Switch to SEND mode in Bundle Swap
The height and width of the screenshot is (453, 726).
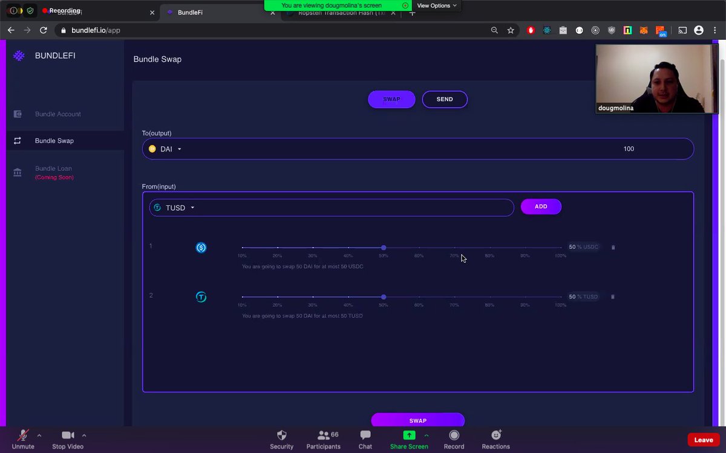pos(445,99)
